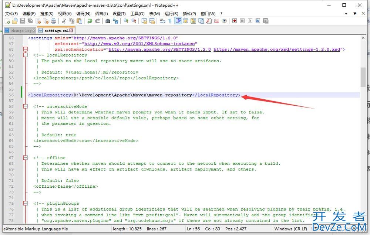
Task: Open Replace dialog from the toolbar
Action: (115, 21)
